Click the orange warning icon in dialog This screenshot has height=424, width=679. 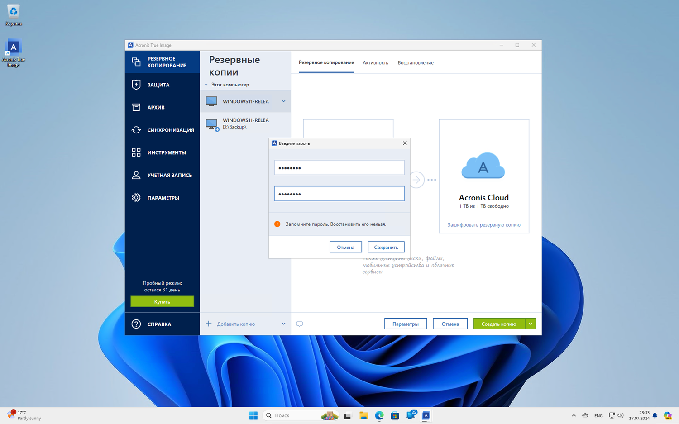click(277, 224)
